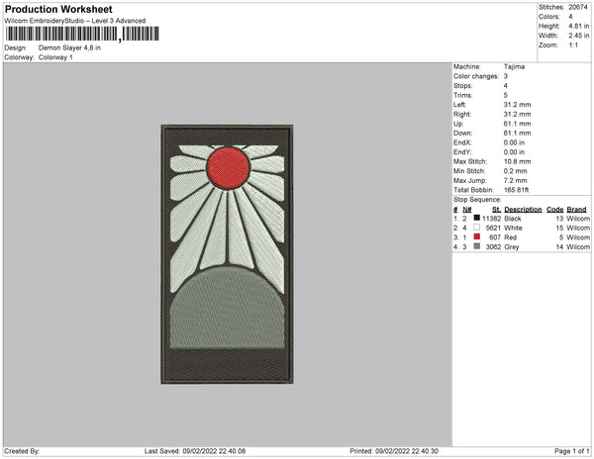594x459 pixels.
Task: Click Total Bobbin value 165.81ft
Action: (x=517, y=190)
